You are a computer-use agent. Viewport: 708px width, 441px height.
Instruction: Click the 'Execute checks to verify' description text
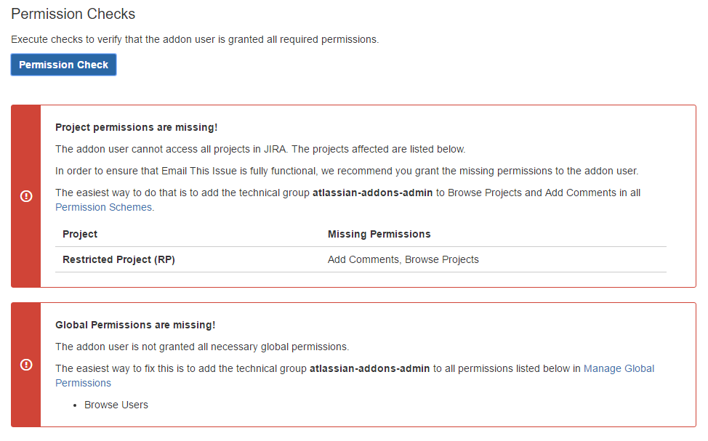[195, 40]
